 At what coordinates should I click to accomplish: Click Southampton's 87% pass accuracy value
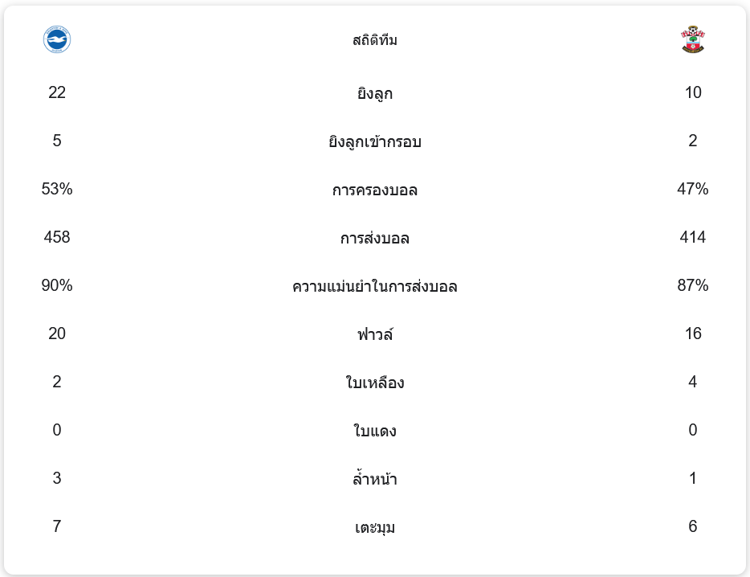point(692,285)
